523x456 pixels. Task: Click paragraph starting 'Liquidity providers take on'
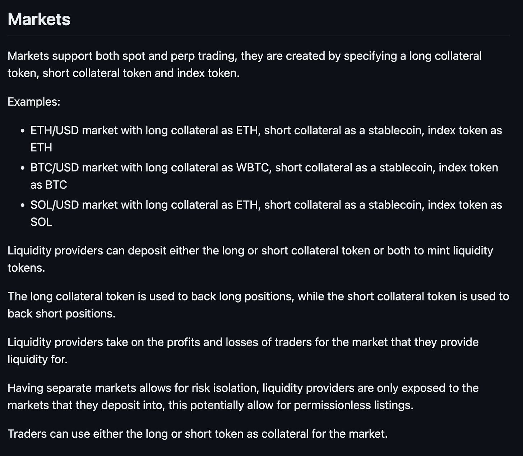tap(243, 350)
